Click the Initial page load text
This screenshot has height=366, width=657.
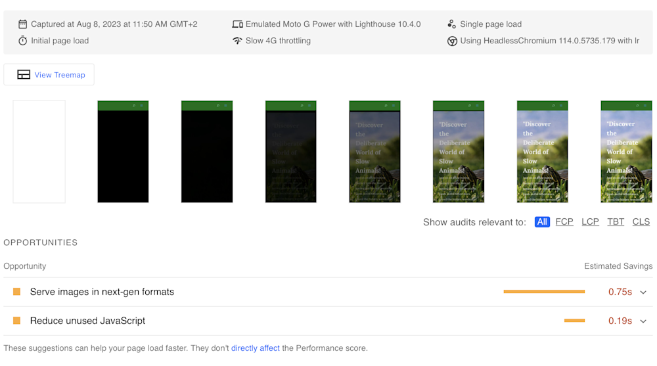[60, 41]
